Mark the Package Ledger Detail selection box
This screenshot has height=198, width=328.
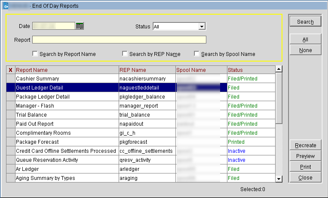pyautogui.click(x=11, y=96)
